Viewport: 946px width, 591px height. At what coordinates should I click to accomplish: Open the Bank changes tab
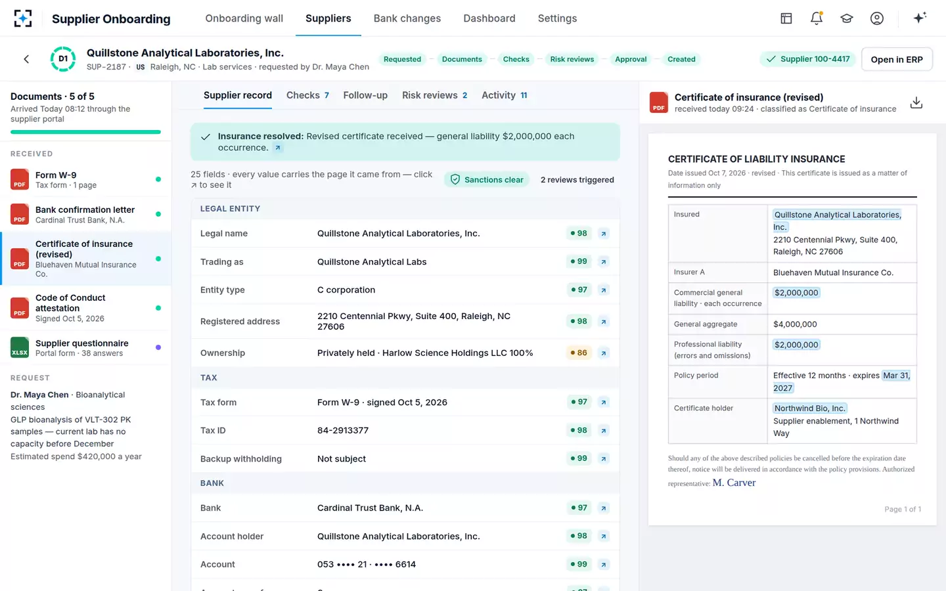407,18
